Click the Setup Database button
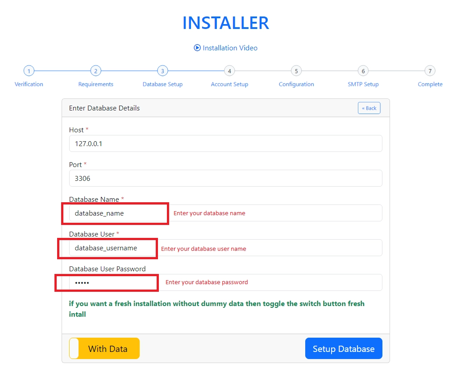Viewport: 469px width, 388px height. 344,348
